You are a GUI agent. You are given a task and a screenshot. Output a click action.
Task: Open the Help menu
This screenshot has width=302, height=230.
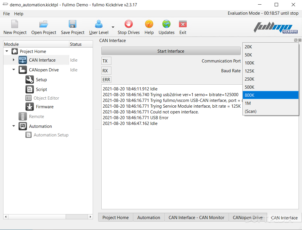pyautogui.click(x=19, y=14)
